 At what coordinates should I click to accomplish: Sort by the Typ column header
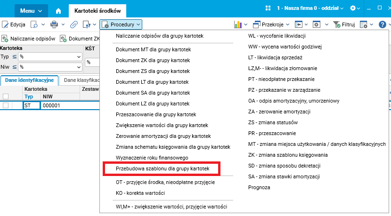29,96
